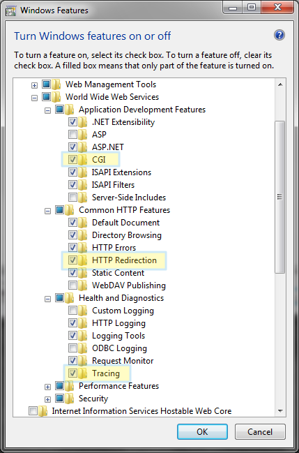Select the Logging Tools tree label
Screen dimensions: 299x453
point(118,336)
